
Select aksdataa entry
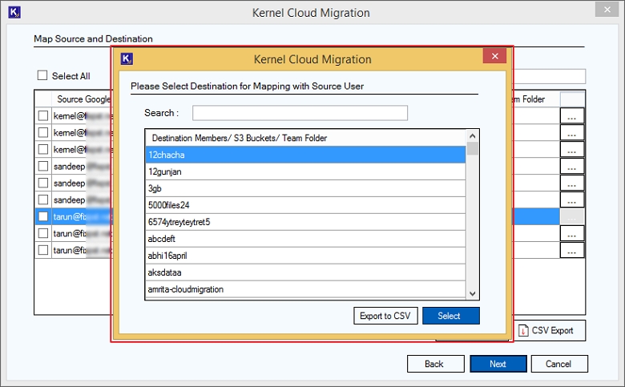point(305,272)
